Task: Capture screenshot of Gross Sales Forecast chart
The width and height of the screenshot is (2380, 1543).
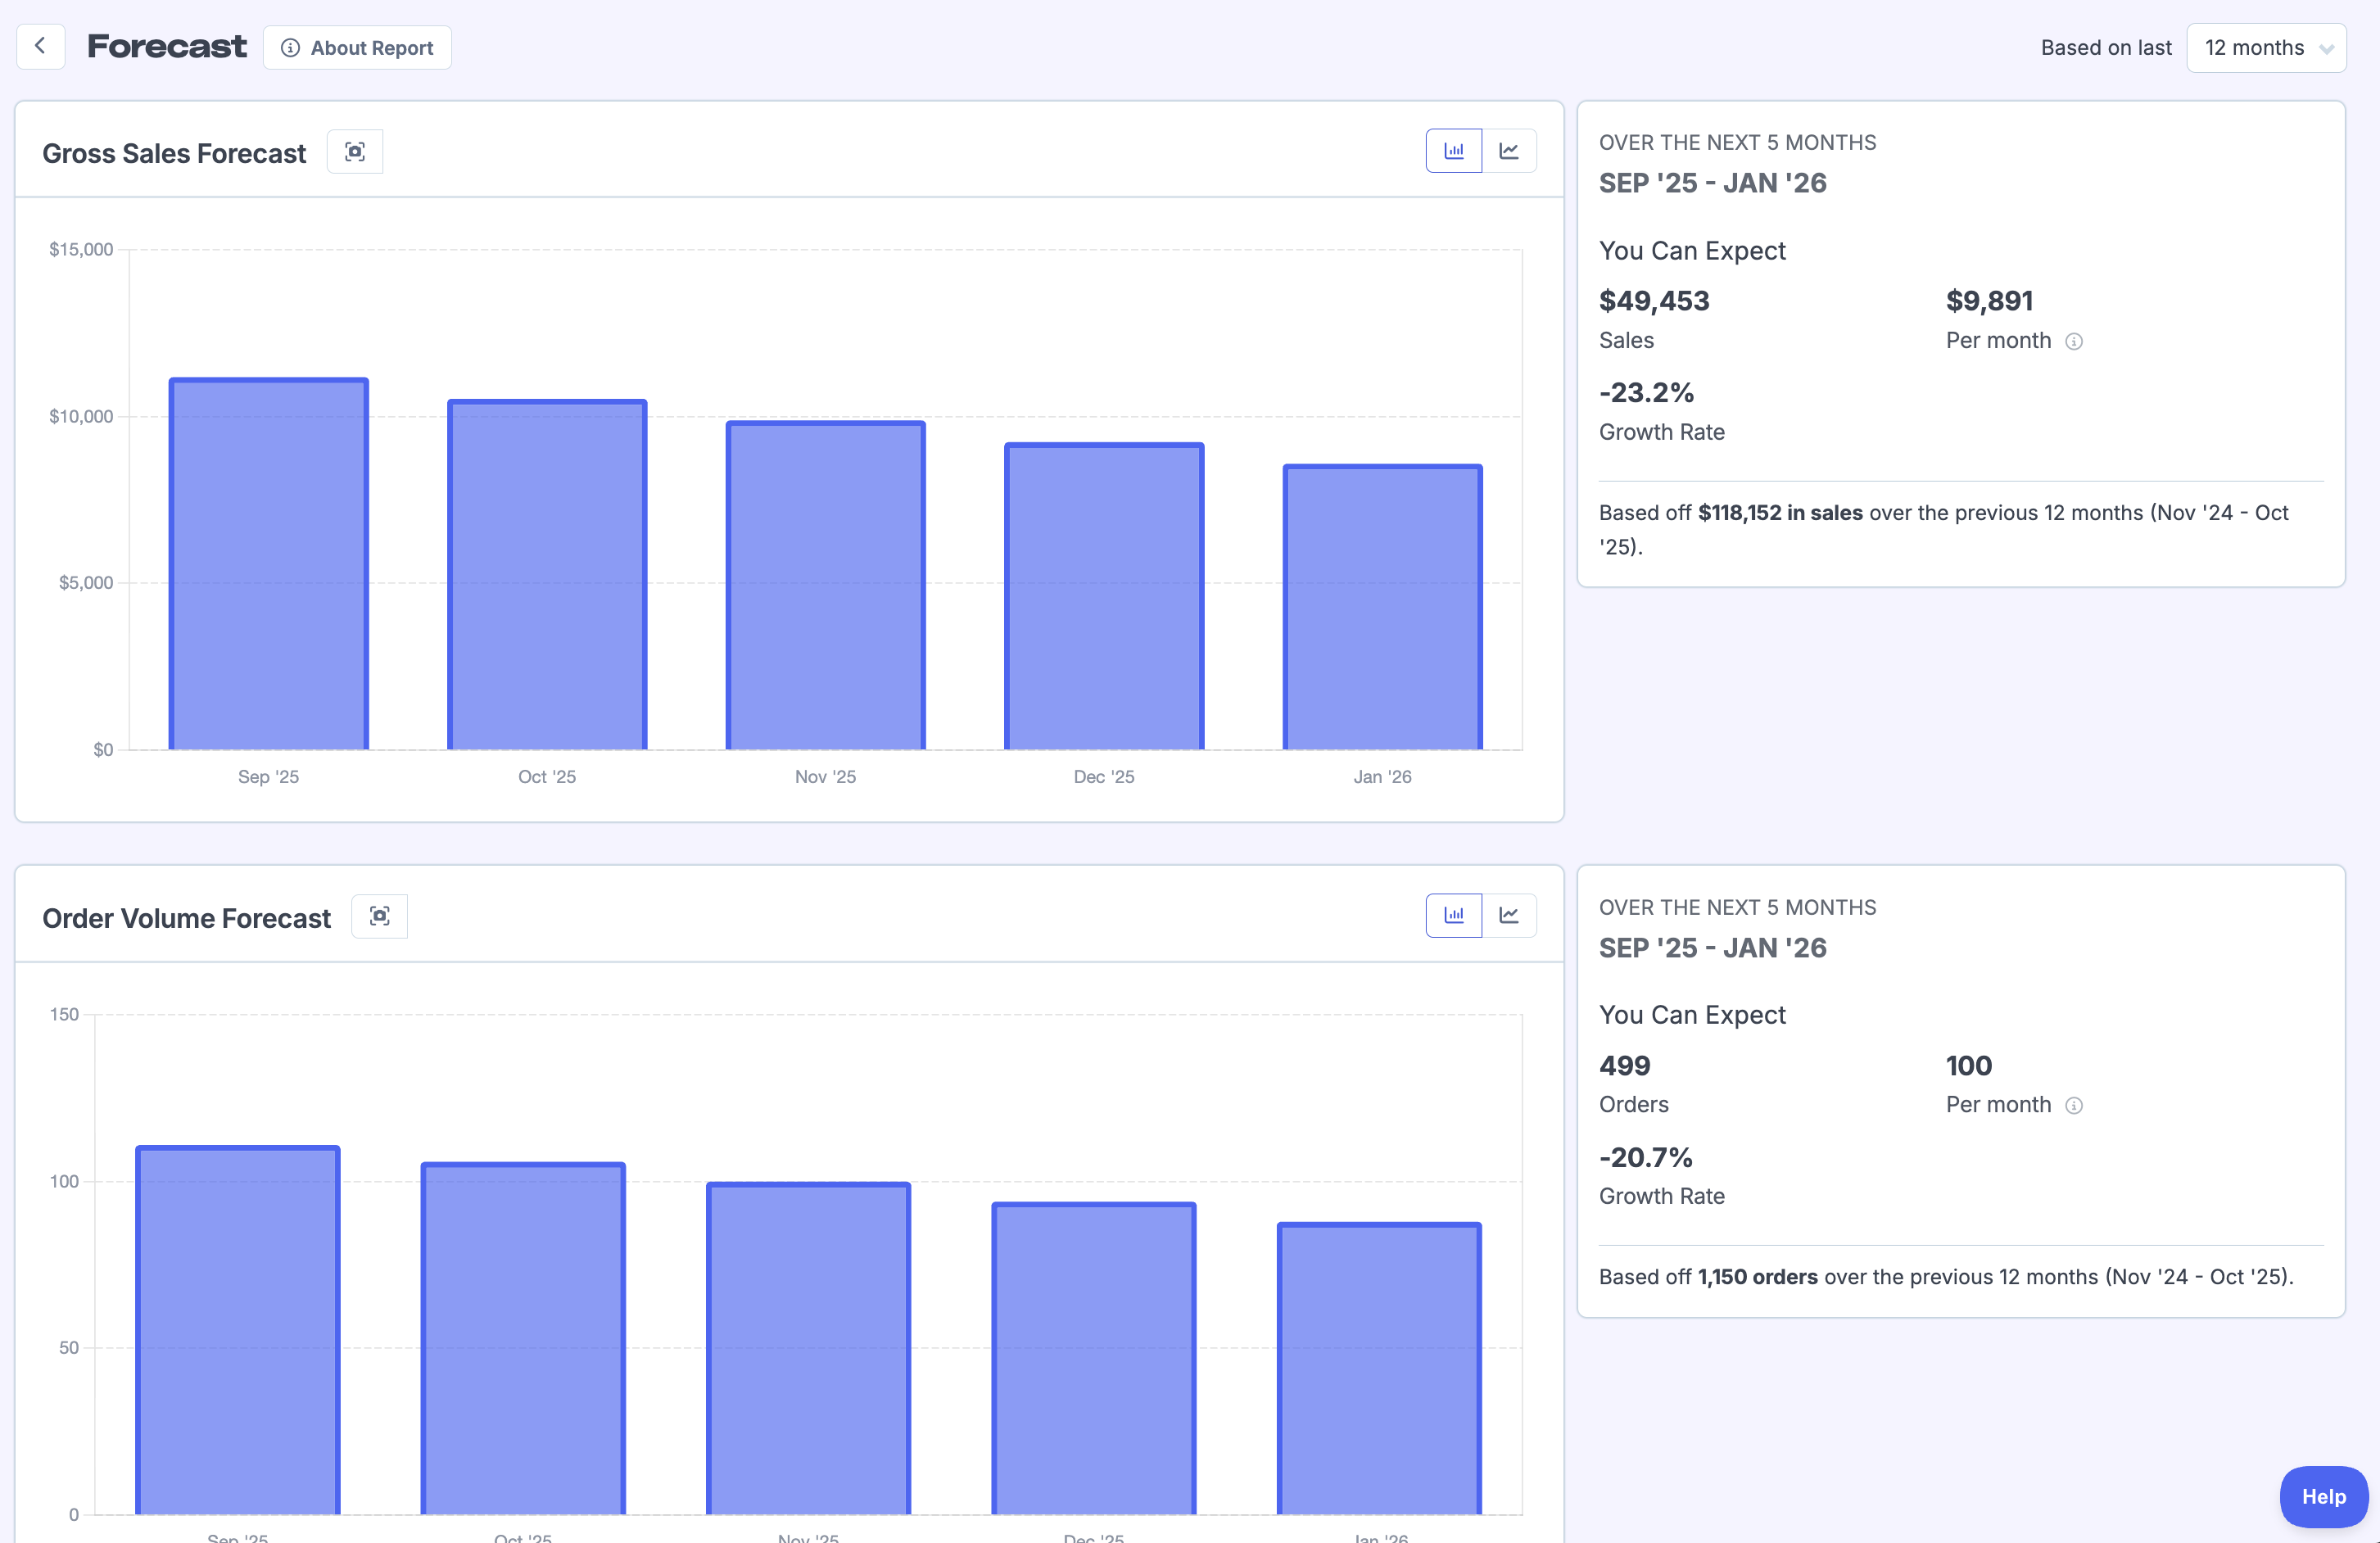Action: 355,152
